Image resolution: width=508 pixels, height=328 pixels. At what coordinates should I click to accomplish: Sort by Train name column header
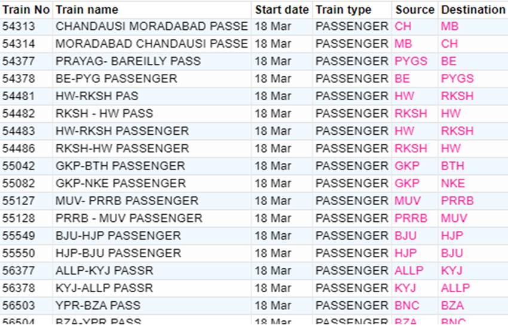coord(87,10)
